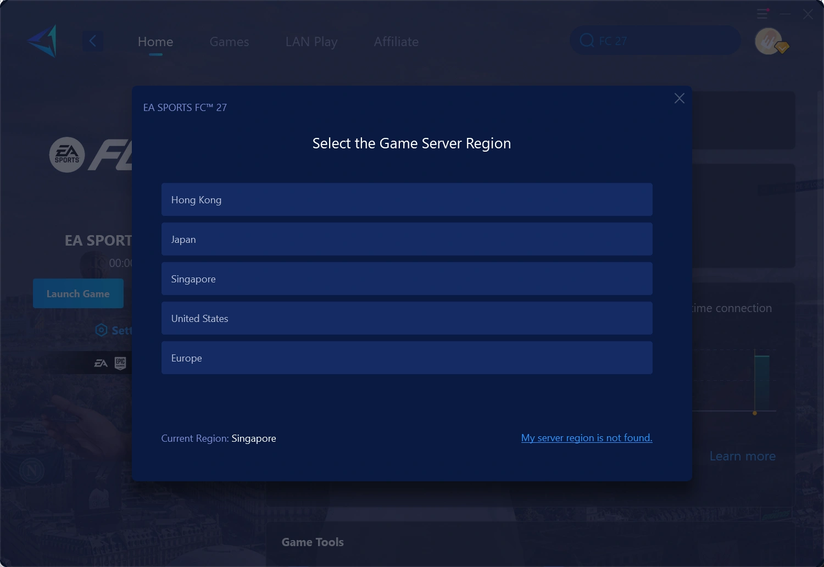Click the search magnifier icon
This screenshot has height=567, width=824.
[x=587, y=41]
